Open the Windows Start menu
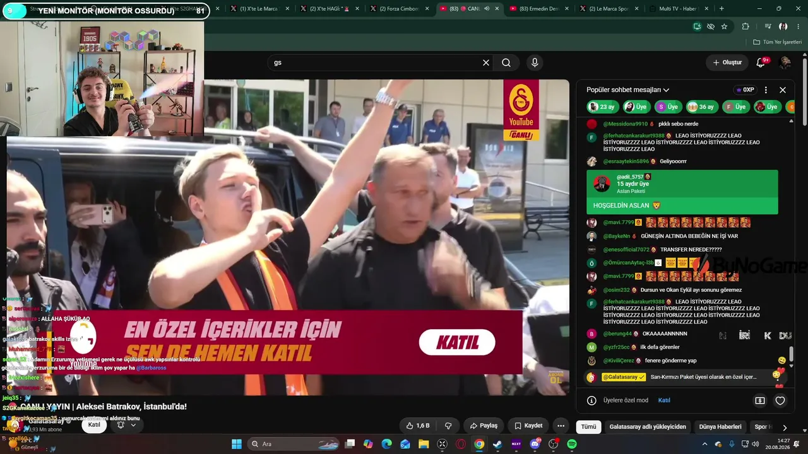The width and height of the screenshot is (808, 454). [237, 444]
